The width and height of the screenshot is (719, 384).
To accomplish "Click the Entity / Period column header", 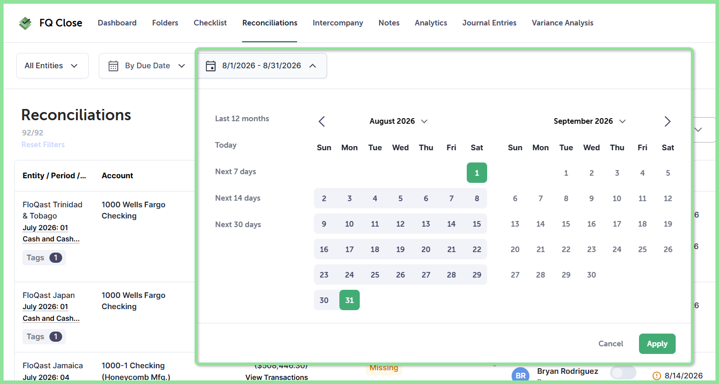I will pos(55,176).
